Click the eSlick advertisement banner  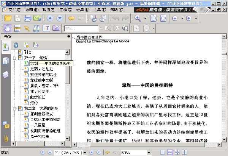click(x=172, y=10)
